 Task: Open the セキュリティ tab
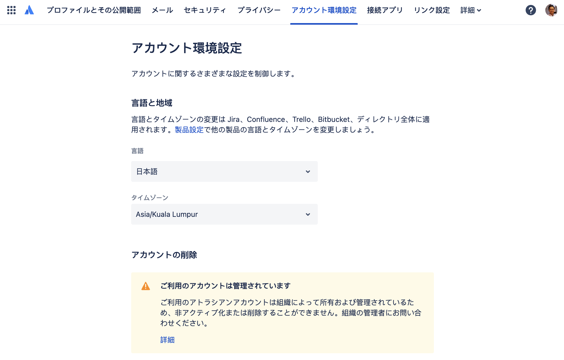coord(205,10)
